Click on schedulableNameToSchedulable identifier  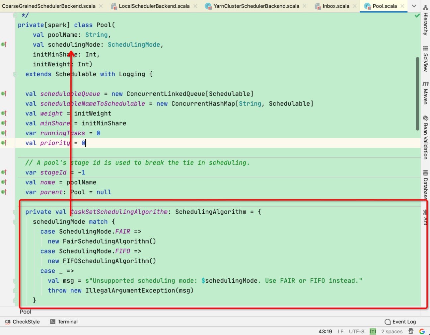(93, 103)
